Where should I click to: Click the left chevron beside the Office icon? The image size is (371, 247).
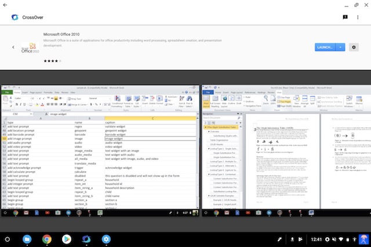tap(13, 47)
